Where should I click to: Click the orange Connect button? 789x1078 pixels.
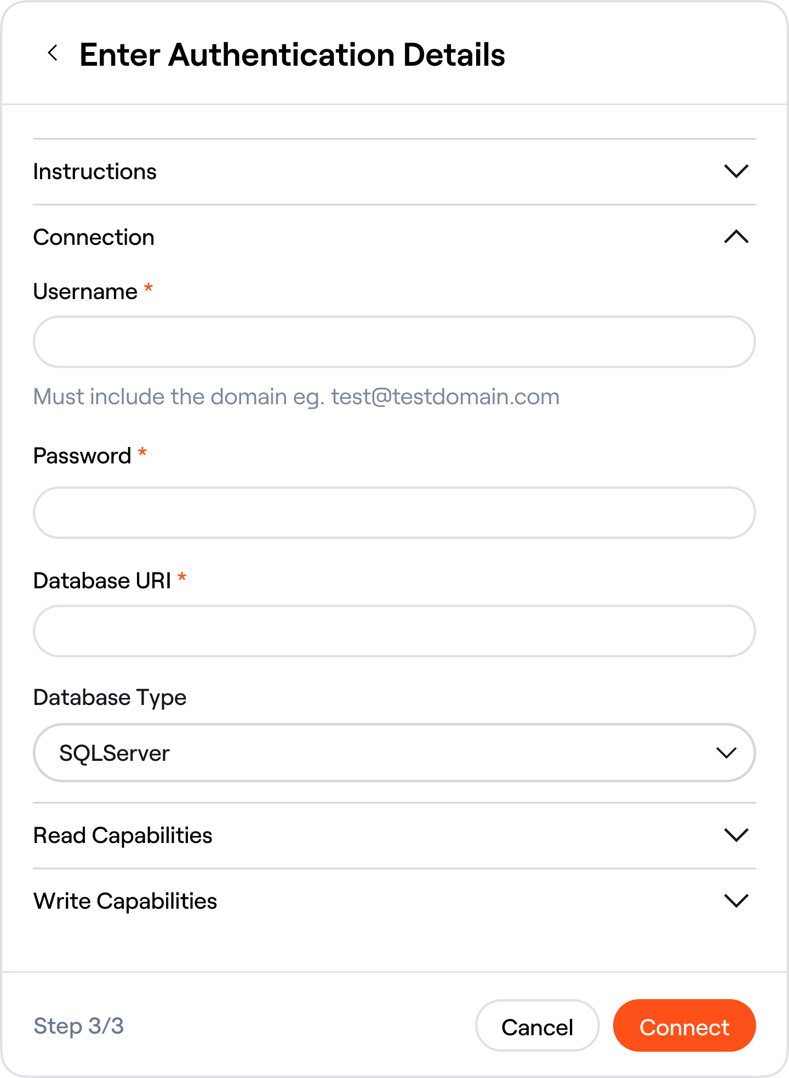(x=684, y=1026)
